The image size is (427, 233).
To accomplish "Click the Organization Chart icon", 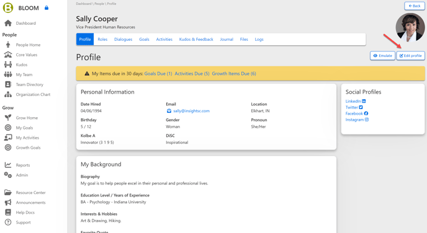I will (x=8, y=94).
